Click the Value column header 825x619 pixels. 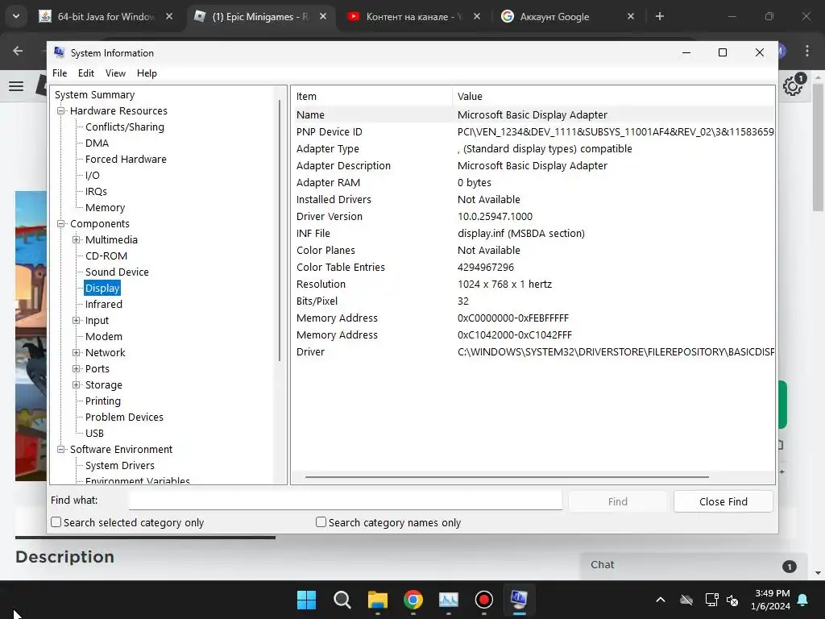[x=613, y=97]
